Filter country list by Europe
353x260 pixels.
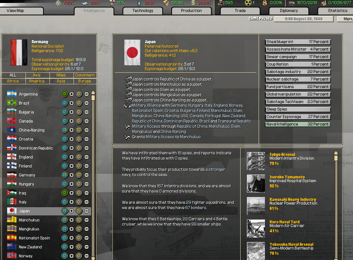tap(85, 81)
